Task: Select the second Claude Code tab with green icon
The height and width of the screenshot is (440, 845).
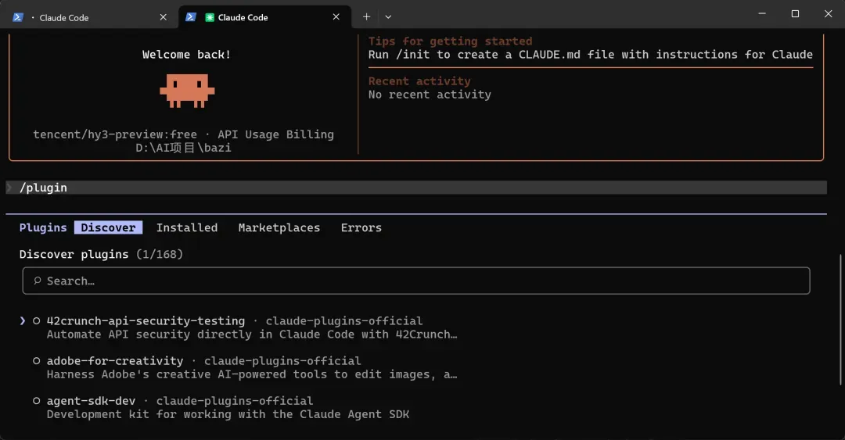Action: point(264,17)
